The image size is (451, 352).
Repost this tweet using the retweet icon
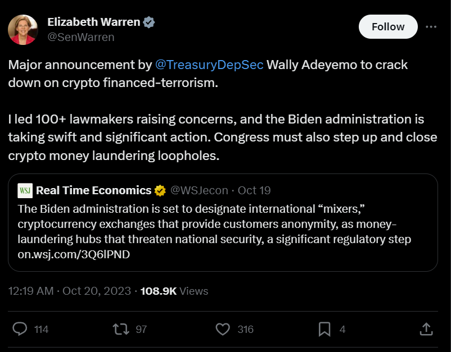(x=121, y=329)
